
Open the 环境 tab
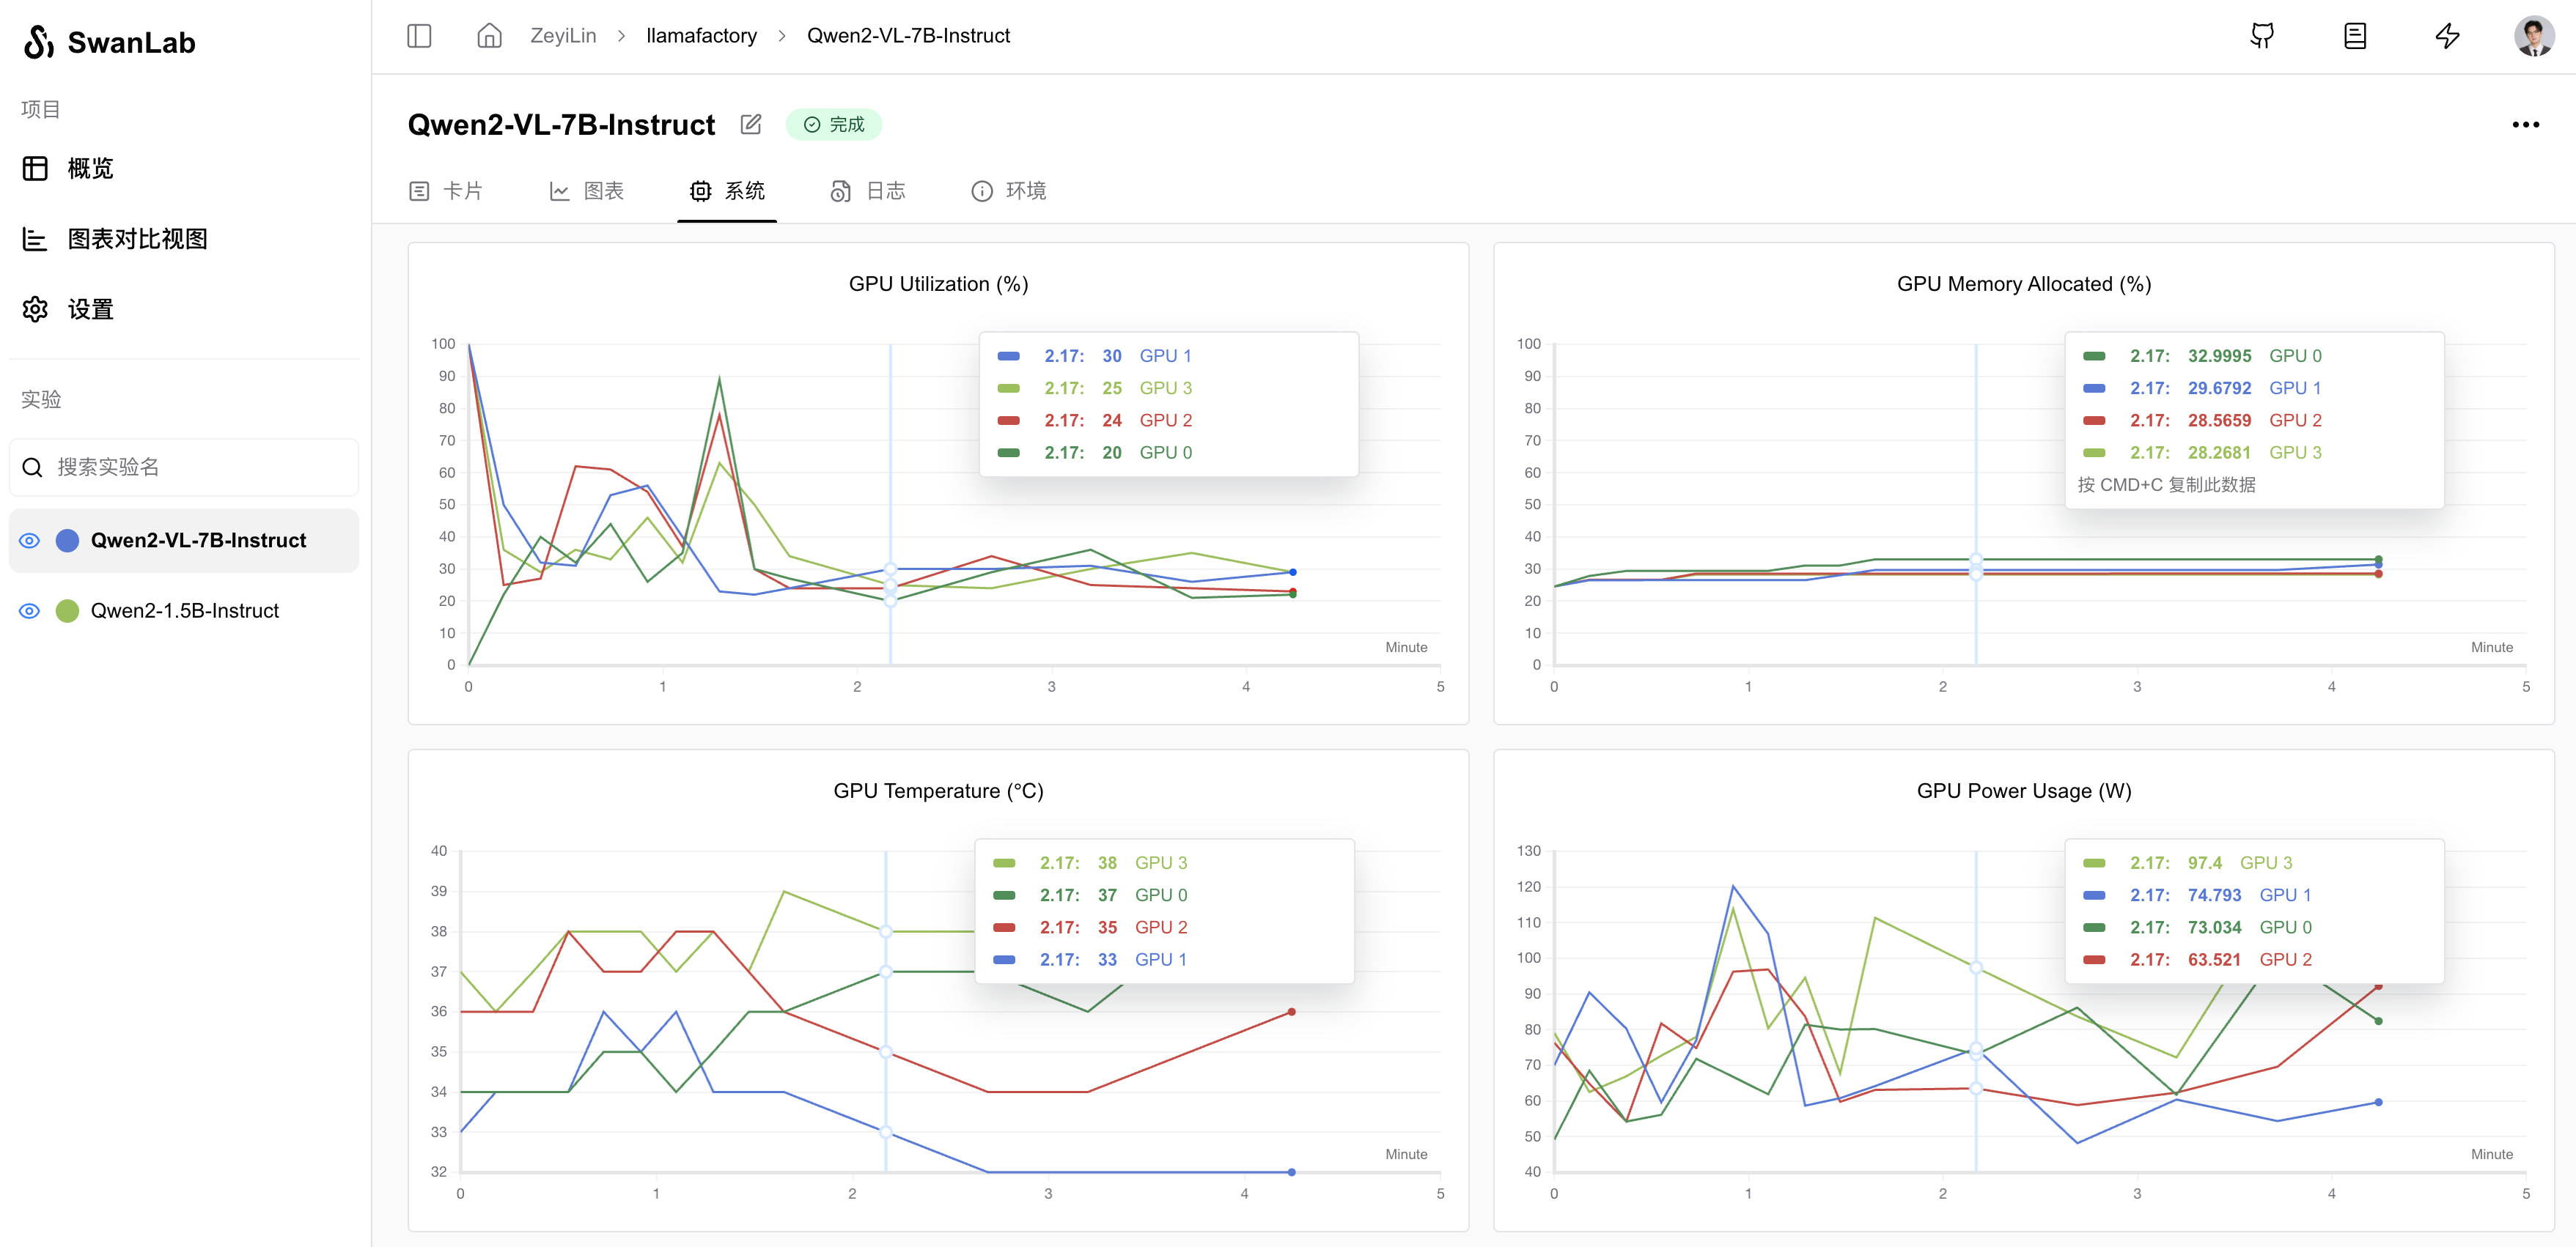pos(1009,190)
